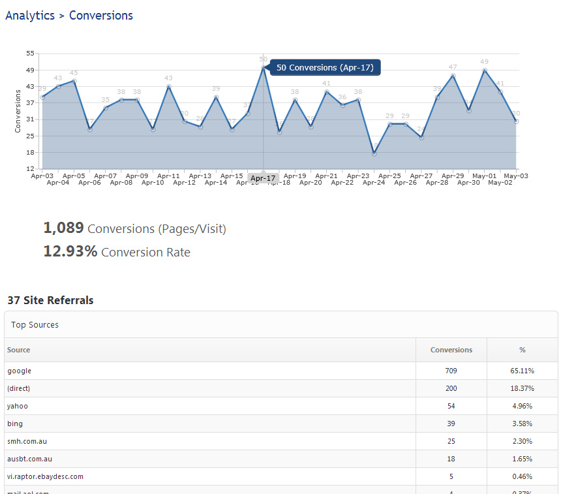Click the Conversions breadcrumb link
561x494 pixels.
[x=101, y=16]
